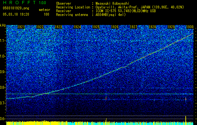
Task: Click the 0.8 frequency axis label
Action: 3,87
